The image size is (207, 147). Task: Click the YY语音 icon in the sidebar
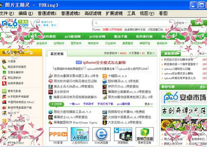[4, 61]
